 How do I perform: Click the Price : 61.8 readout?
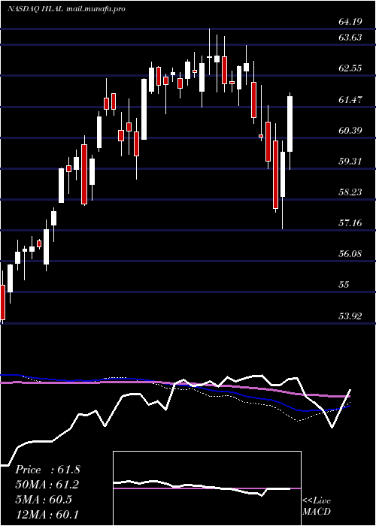tap(47, 470)
